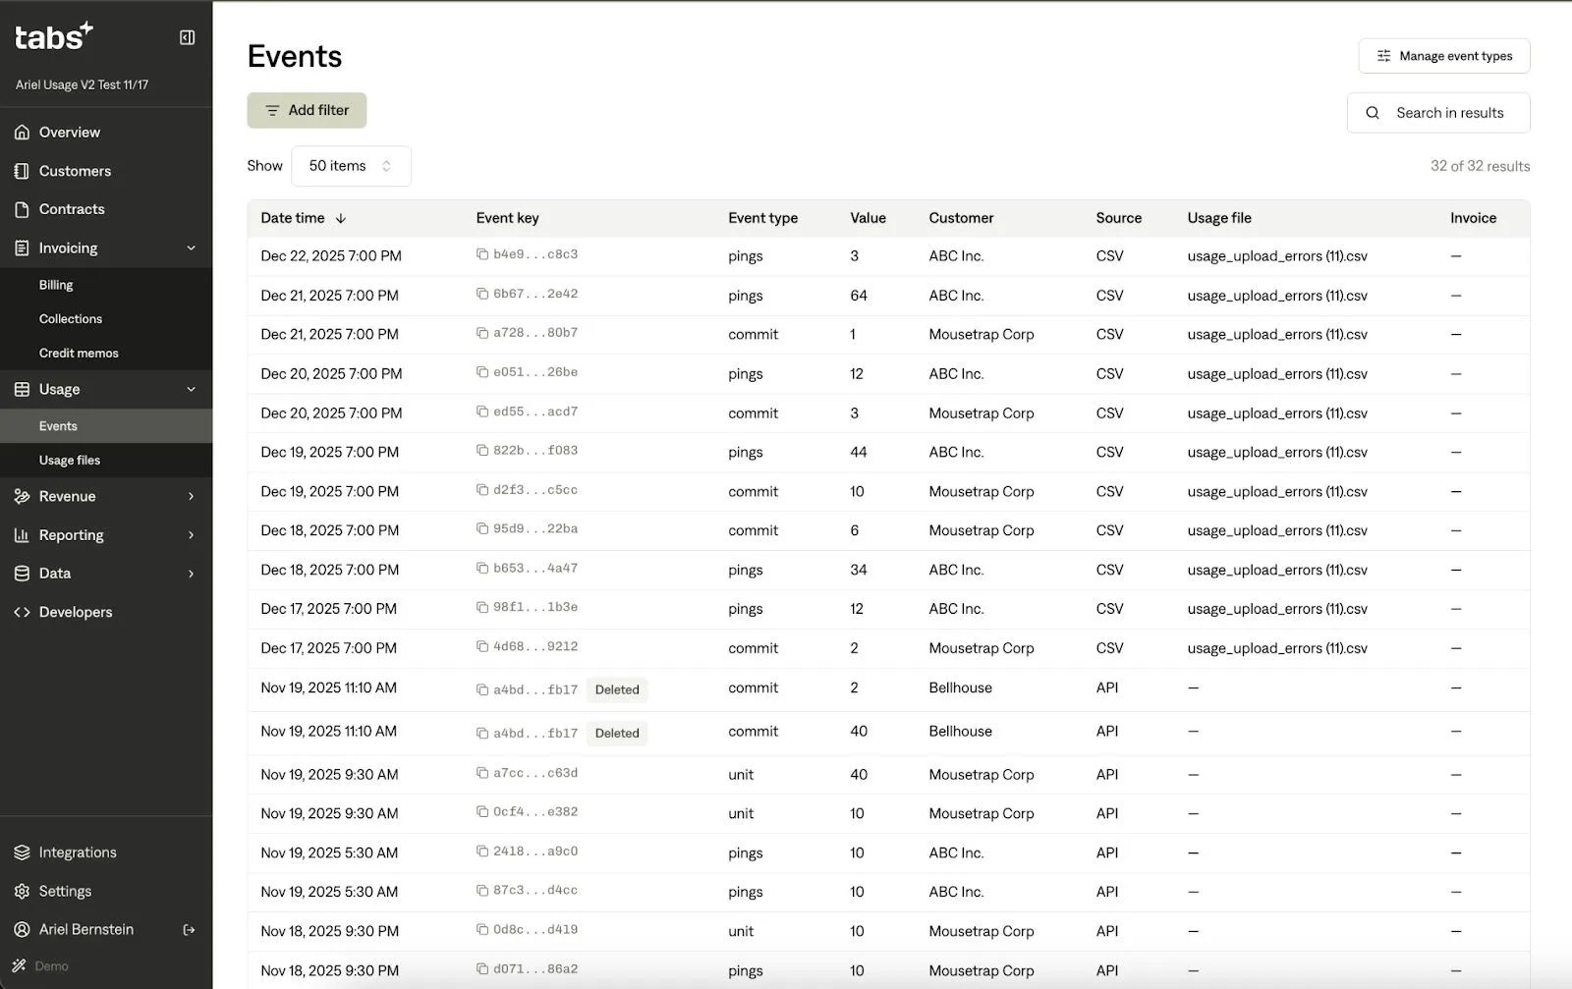Open the 50 items page size dropdown
Screen dimensions: 1572x989
(x=351, y=166)
